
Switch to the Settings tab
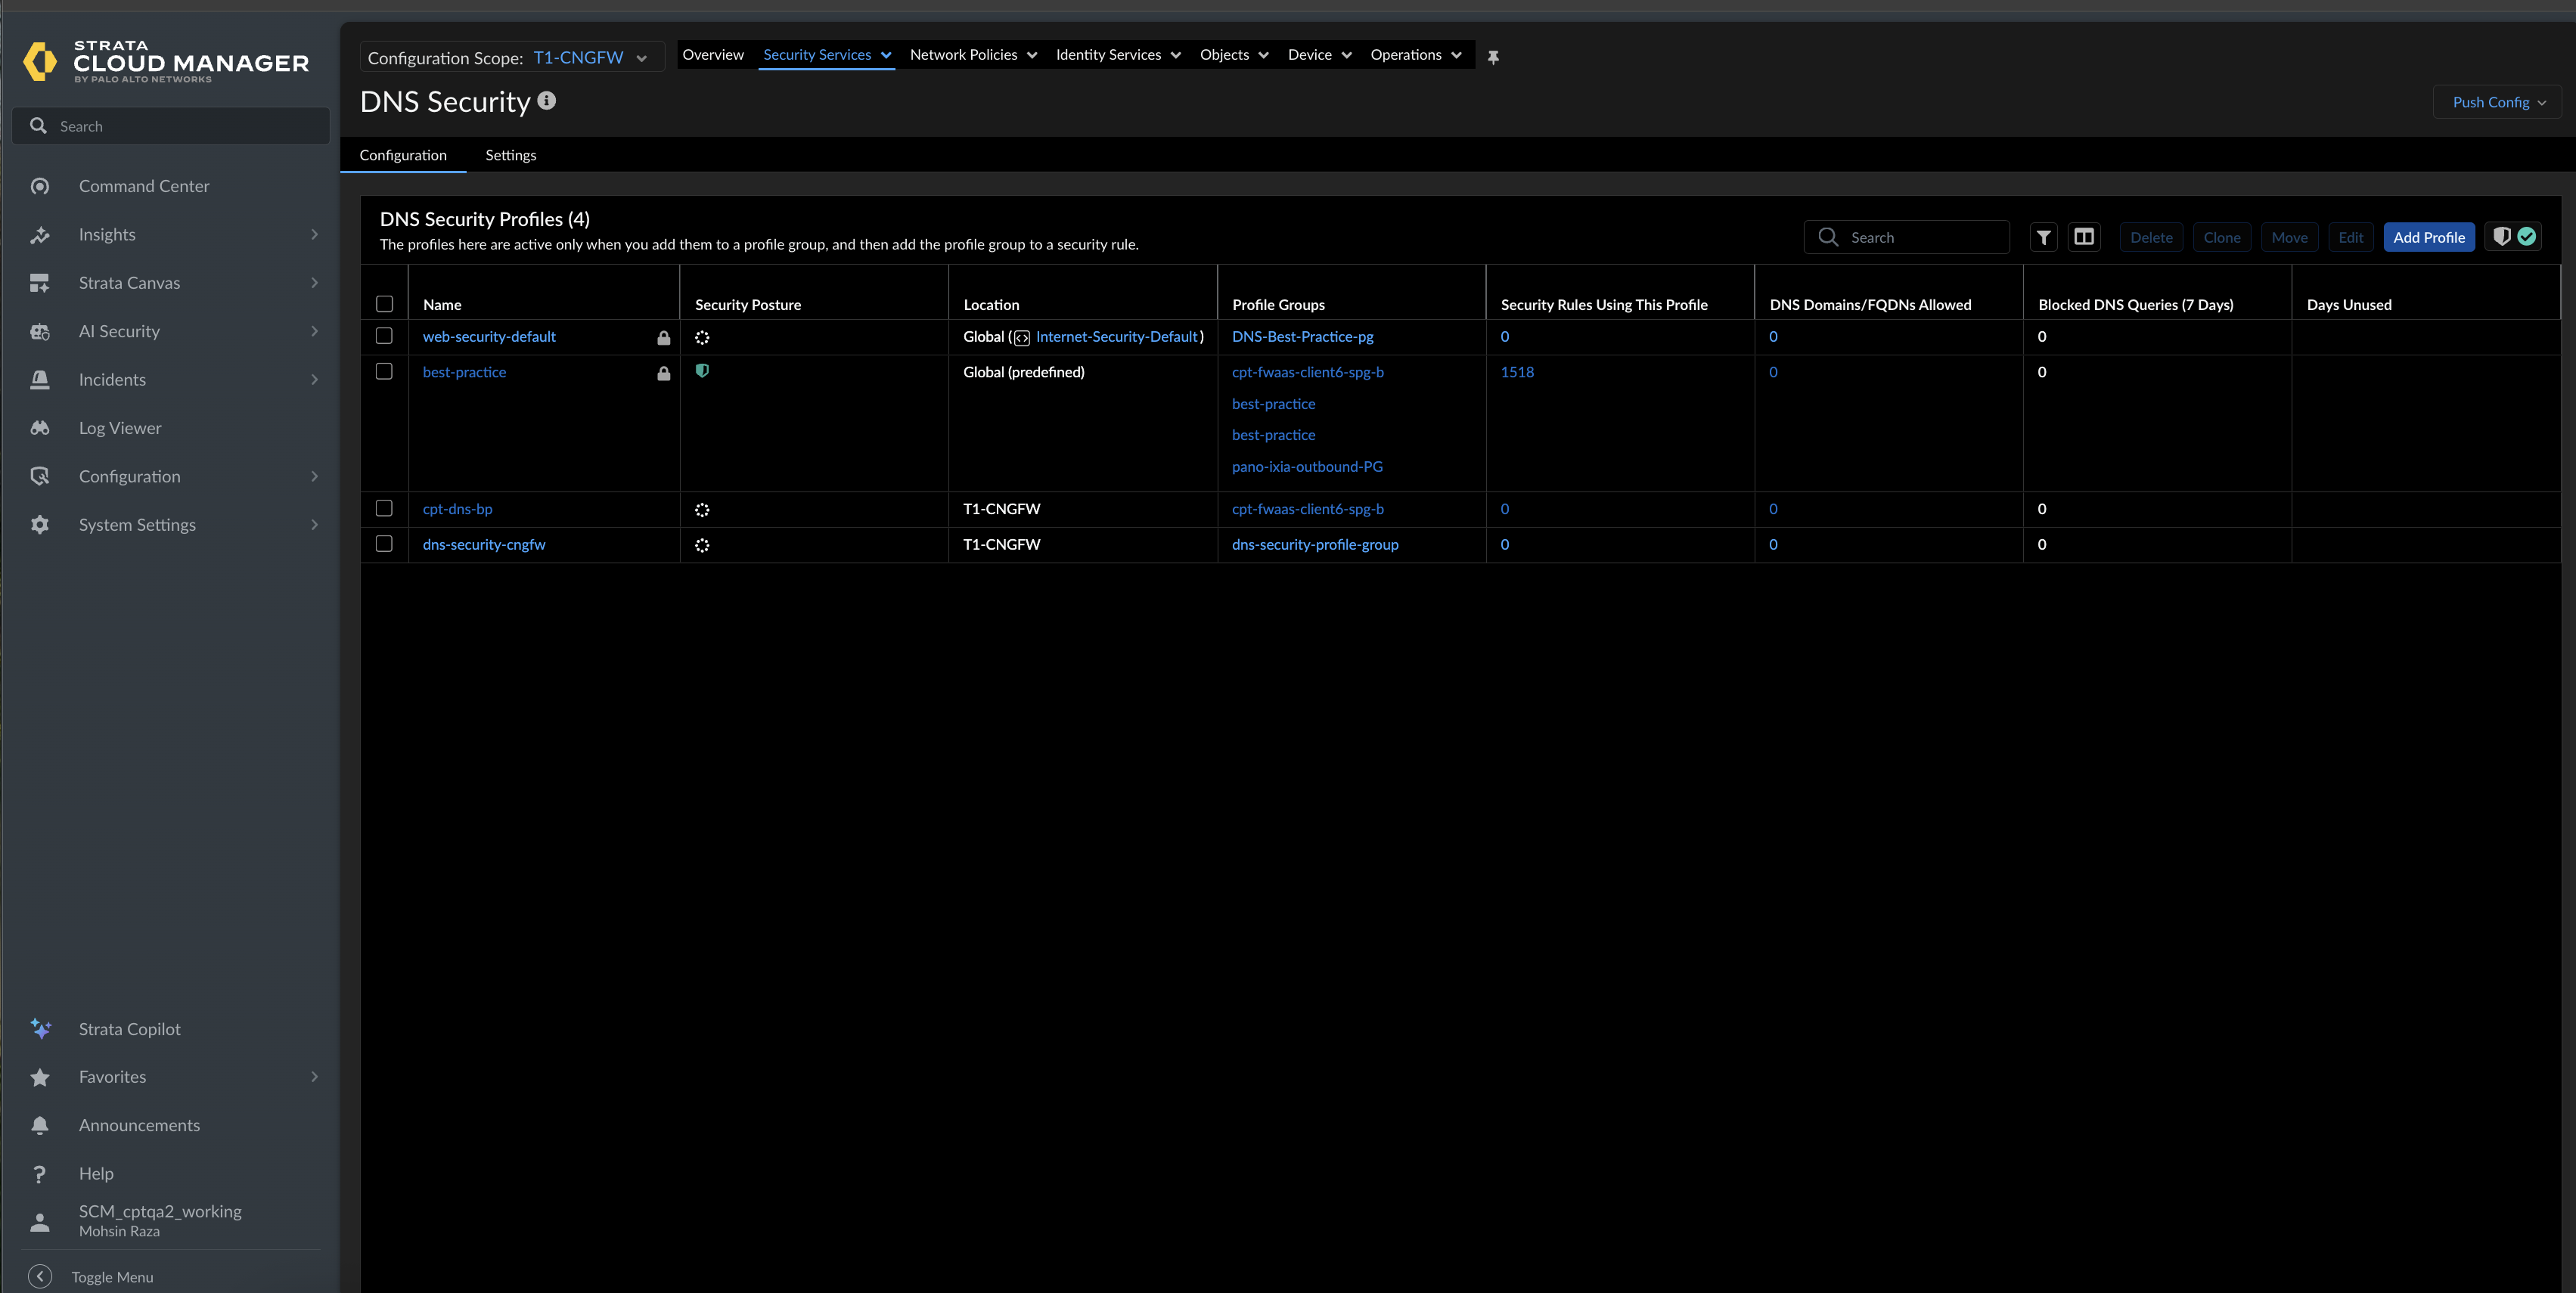(510, 155)
